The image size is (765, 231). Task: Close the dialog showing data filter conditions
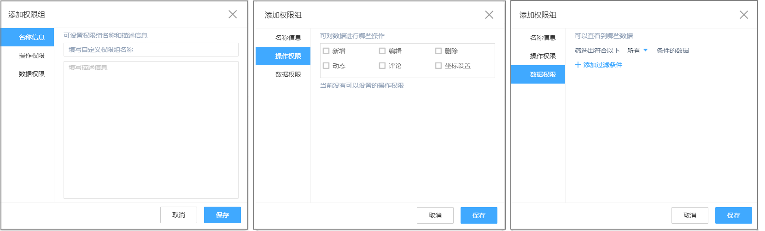click(744, 15)
